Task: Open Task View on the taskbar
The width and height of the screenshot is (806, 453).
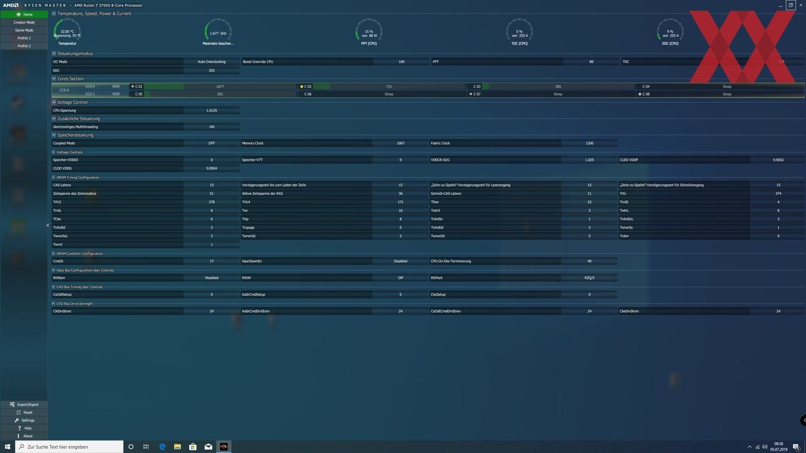Action: coord(146,446)
